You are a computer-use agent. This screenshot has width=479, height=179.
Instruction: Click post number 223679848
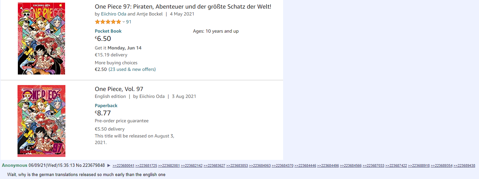point(94,165)
